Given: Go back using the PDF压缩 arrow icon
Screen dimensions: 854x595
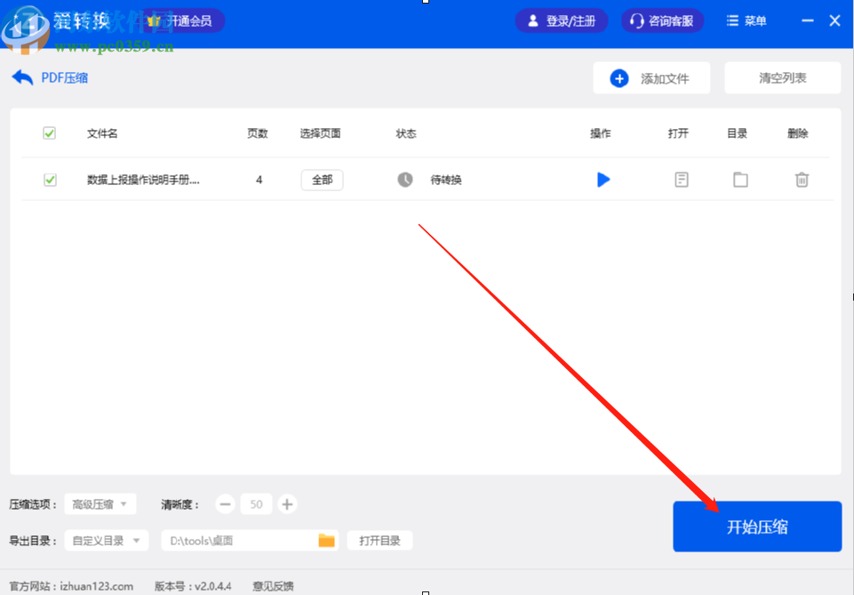Looking at the screenshot, I should [22, 78].
